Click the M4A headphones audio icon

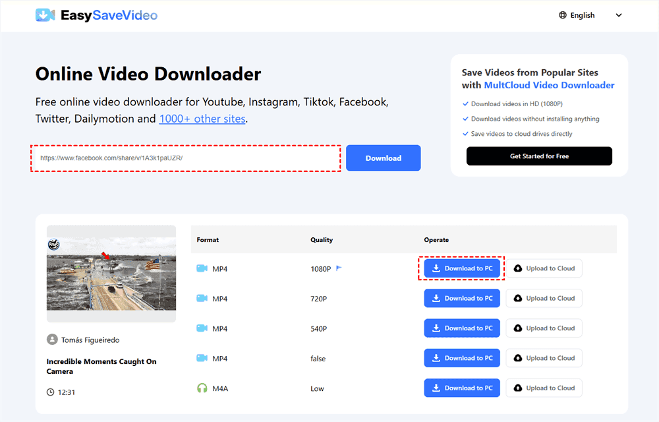(x=202, y=388)
